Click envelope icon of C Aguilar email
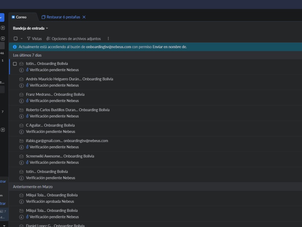 [21, 126]
